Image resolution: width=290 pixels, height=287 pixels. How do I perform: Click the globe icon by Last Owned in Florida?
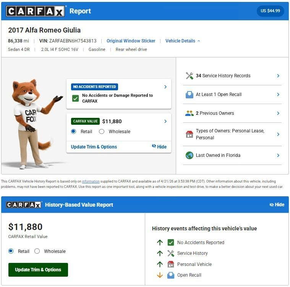190,155
